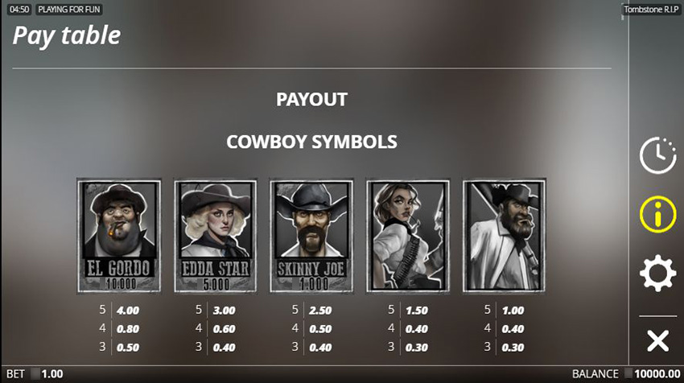Screen dimensions: 684x383
Task: Click Skinny Joe 5-symbol payout 2.50
Action: click(320, 311)
